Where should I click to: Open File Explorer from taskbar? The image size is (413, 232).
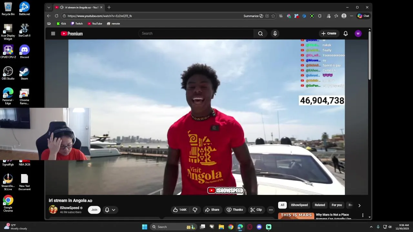point(221,227)
